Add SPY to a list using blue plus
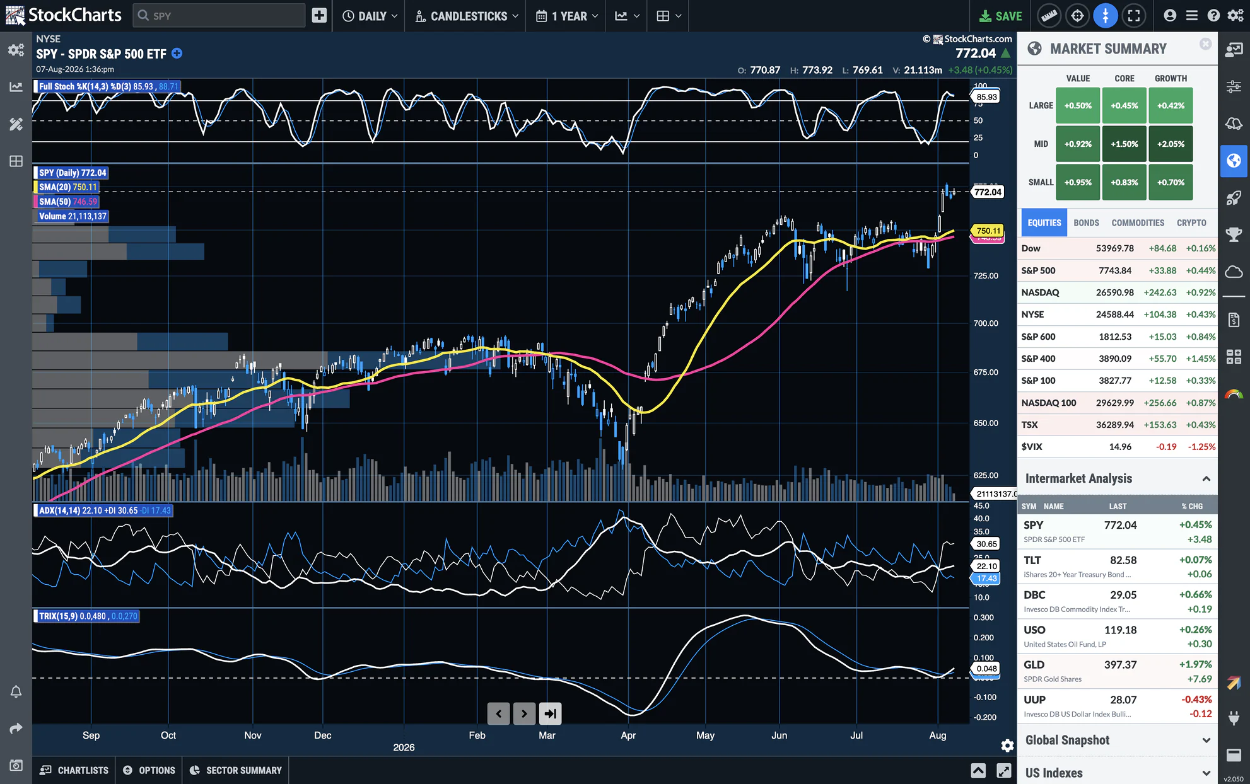This screenshot has height=784, width=1250. click(x=177, y=54)
